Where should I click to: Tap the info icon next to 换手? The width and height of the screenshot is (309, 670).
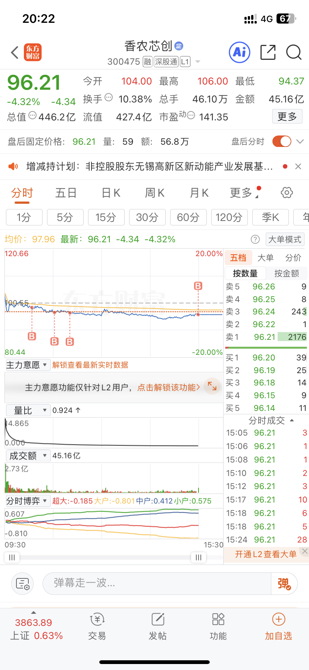point(109,98)
